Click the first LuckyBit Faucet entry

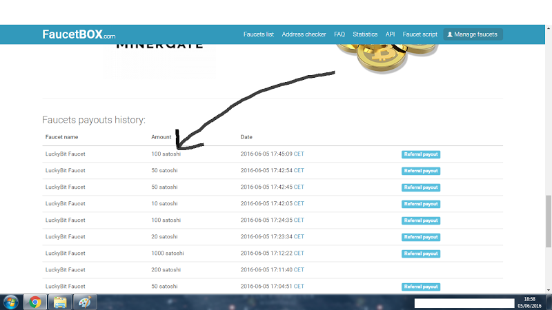point(66,154)
